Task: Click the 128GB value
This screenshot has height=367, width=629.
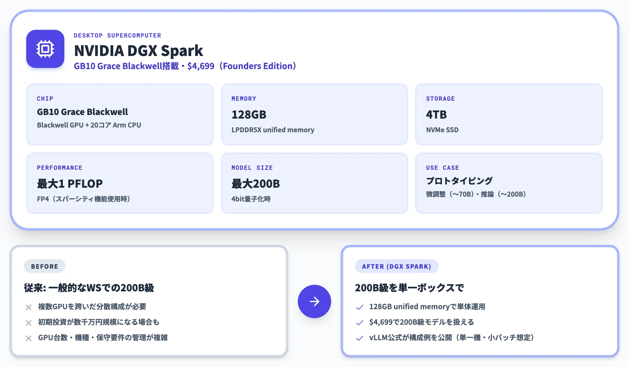Action: (x=249, y=115)
